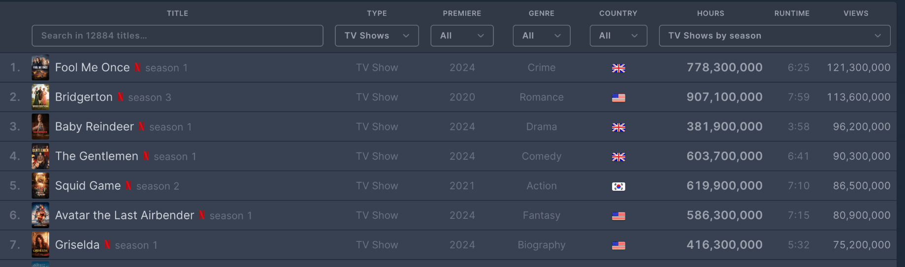Open the Genre All dropdown
Viewport: 905px width, 267px height.
[542, 36]
